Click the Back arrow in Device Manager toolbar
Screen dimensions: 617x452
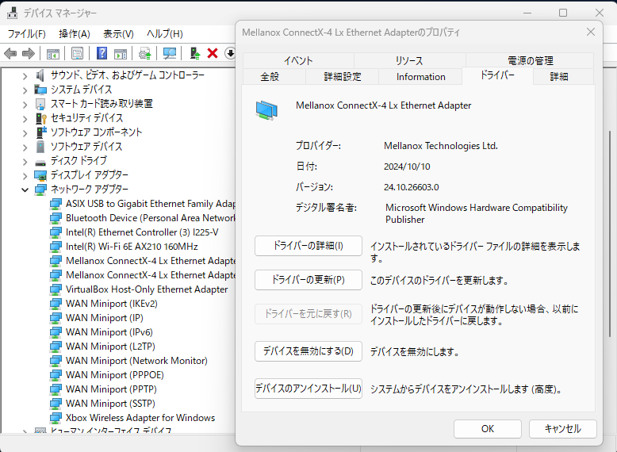[10, 53]
